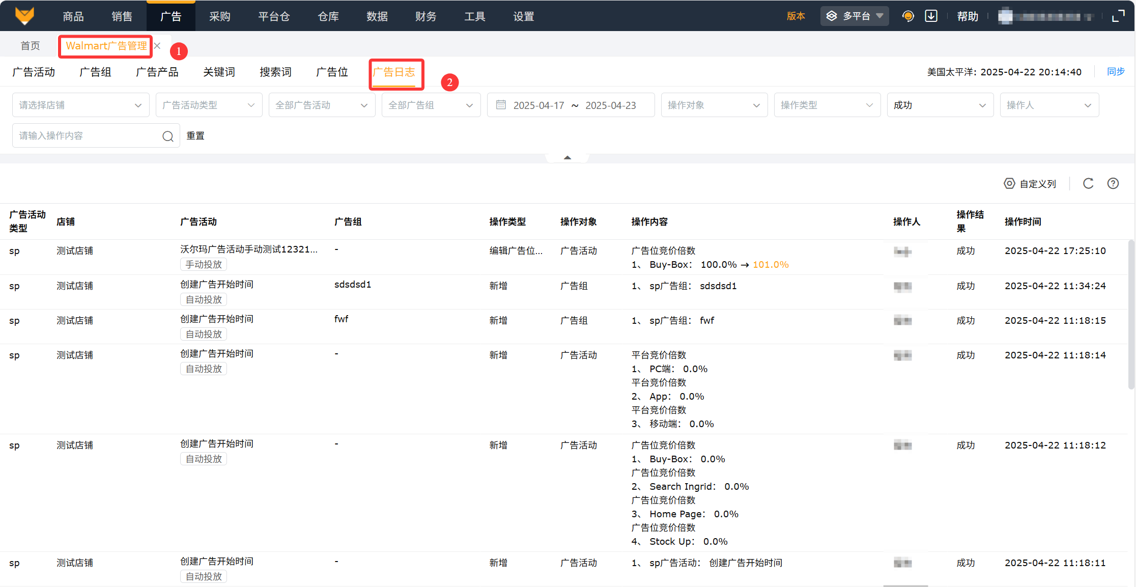Open the 请选择店铺 store dropdown
The height and width of the screenshot is (587, 1136).
point(80,105)
